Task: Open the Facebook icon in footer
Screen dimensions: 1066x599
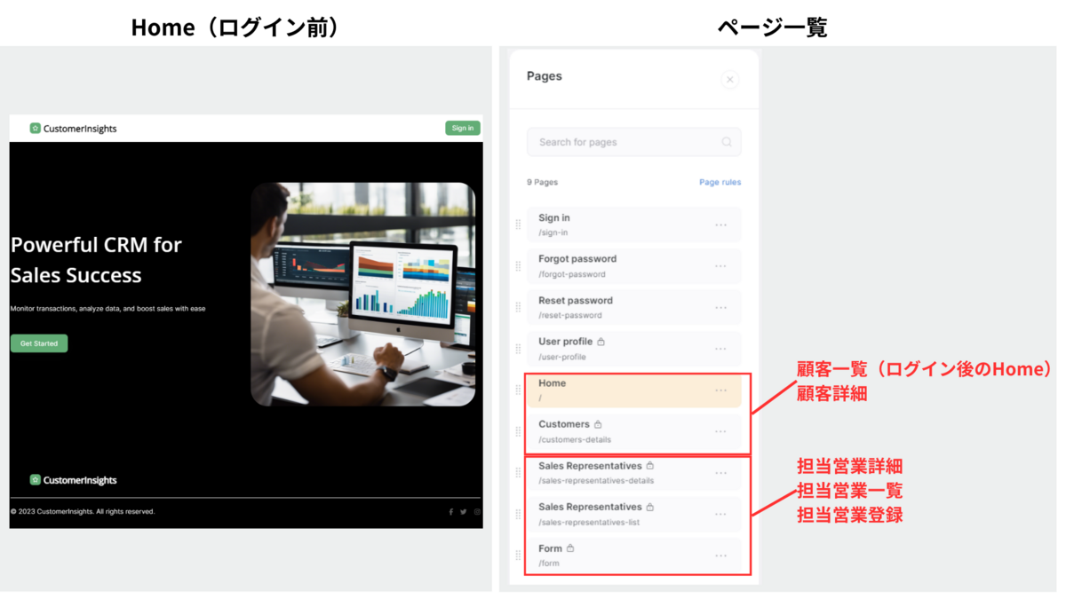Action: pos(450,512)
